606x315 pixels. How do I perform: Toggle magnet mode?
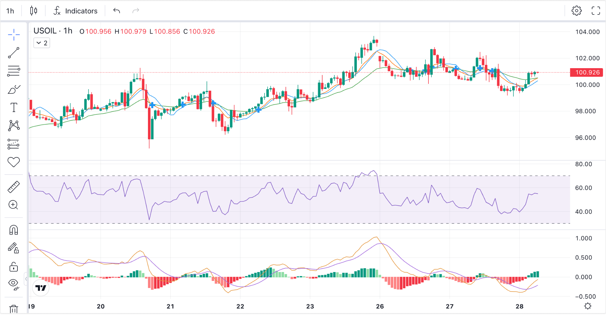click(14, 230)
